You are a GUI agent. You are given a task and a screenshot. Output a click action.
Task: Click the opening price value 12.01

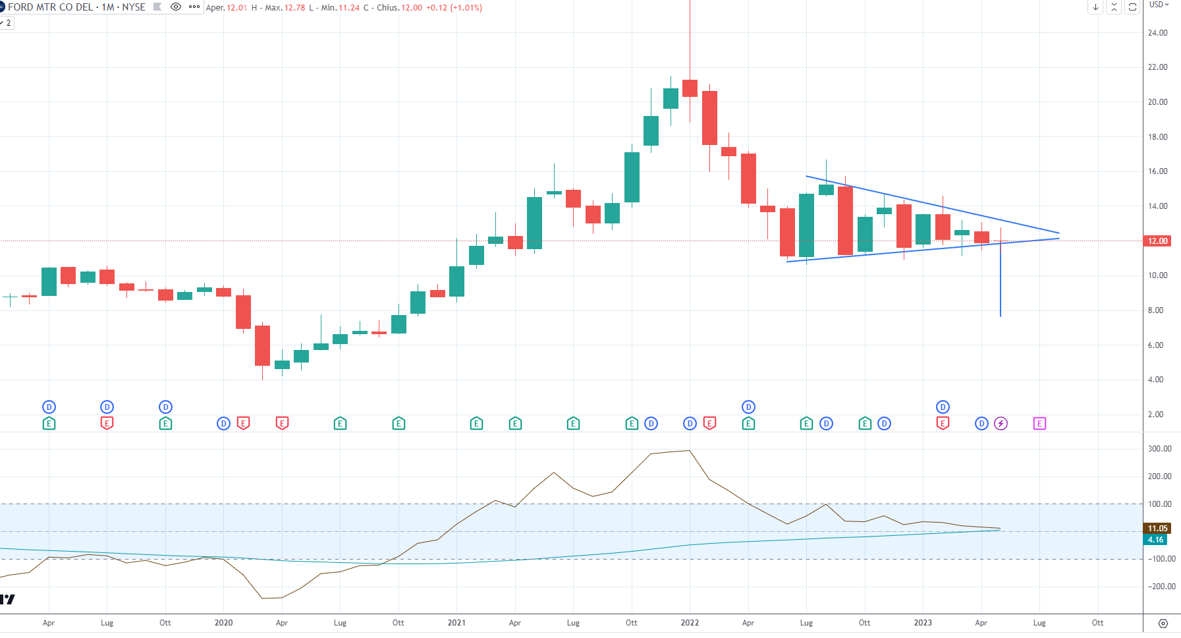tap(237, 8)
